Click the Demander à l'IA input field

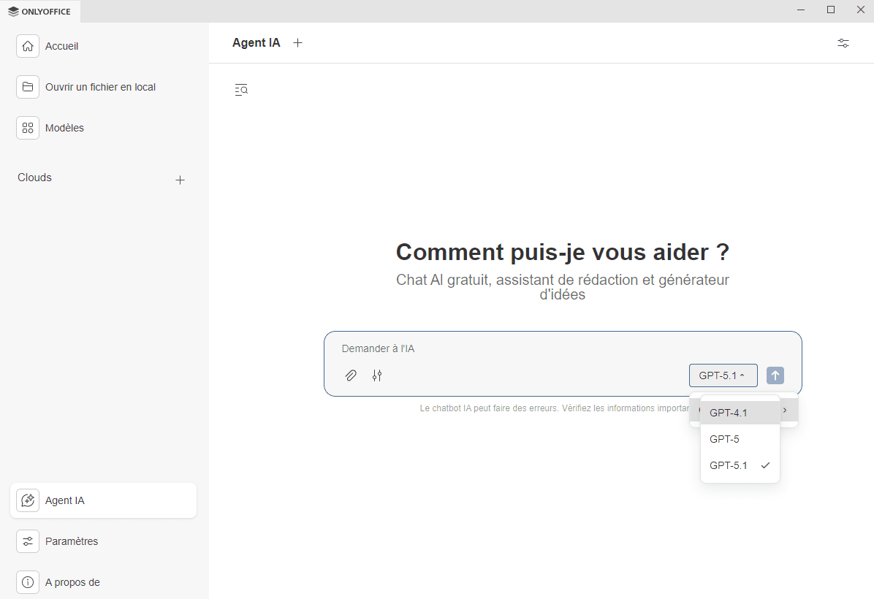(x=512, y=348)
